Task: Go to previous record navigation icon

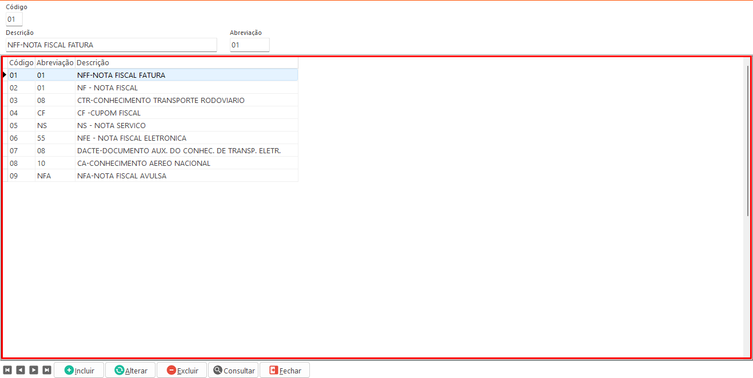Action: coord(21,370)
